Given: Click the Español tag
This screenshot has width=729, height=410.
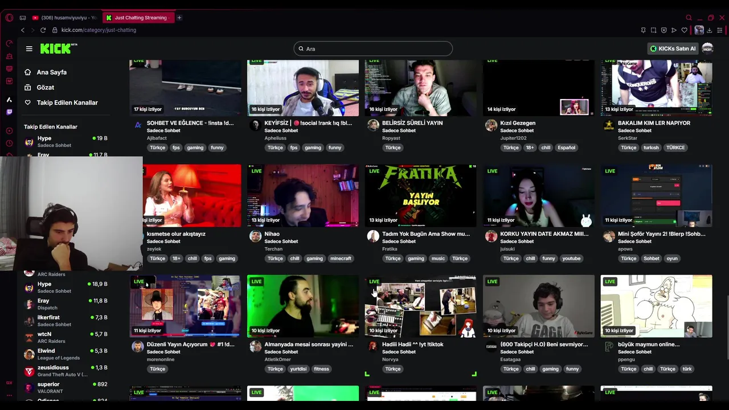Looking at the screenshot, I should click(566, 147).
